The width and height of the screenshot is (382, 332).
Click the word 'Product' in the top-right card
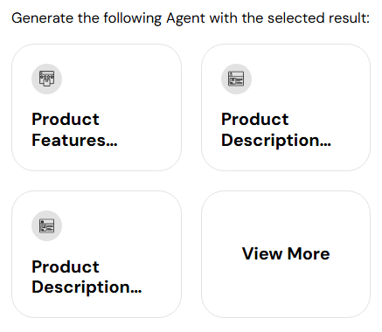(255, 120)
